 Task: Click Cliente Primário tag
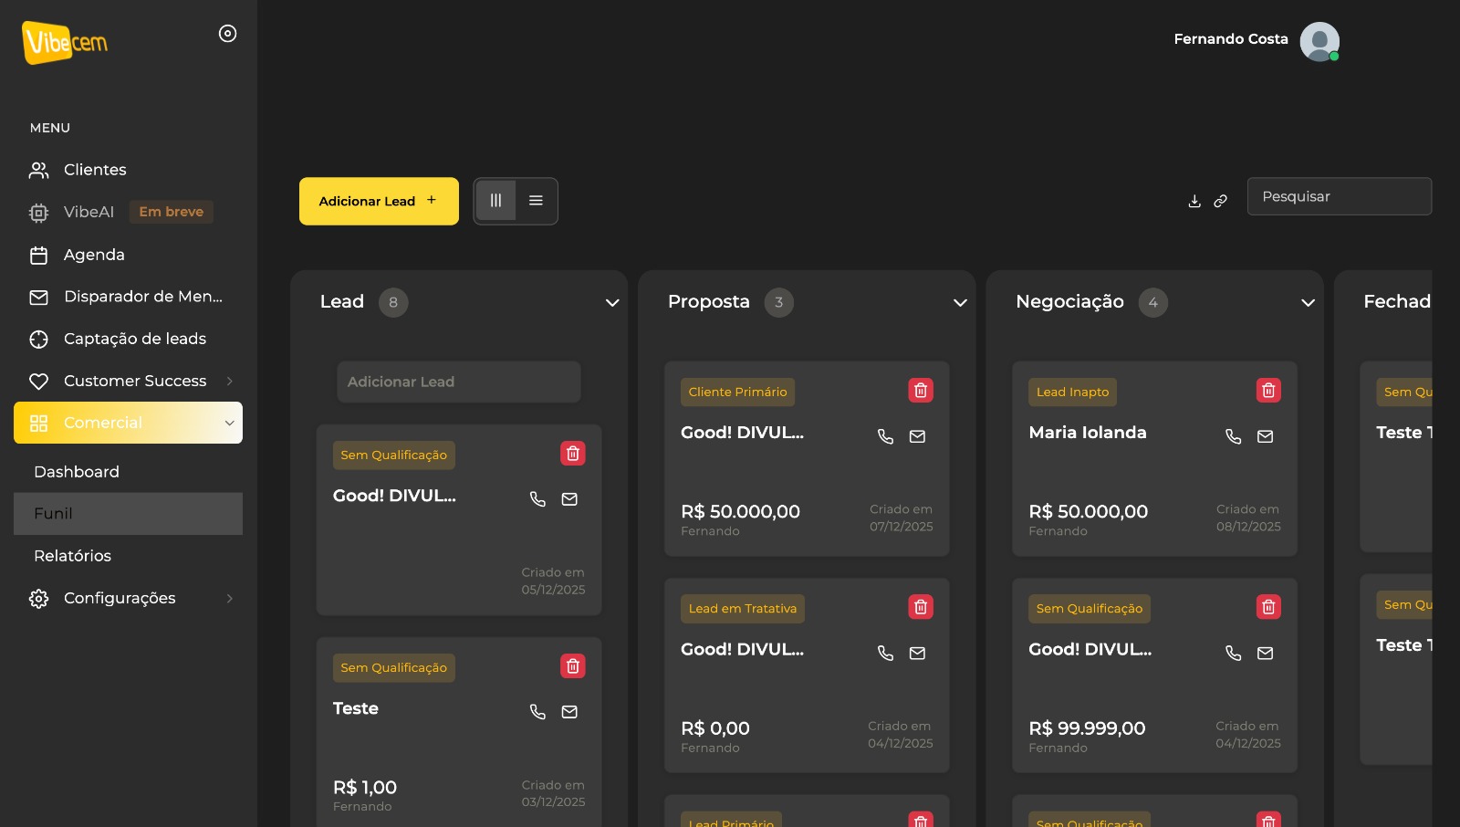737,392
